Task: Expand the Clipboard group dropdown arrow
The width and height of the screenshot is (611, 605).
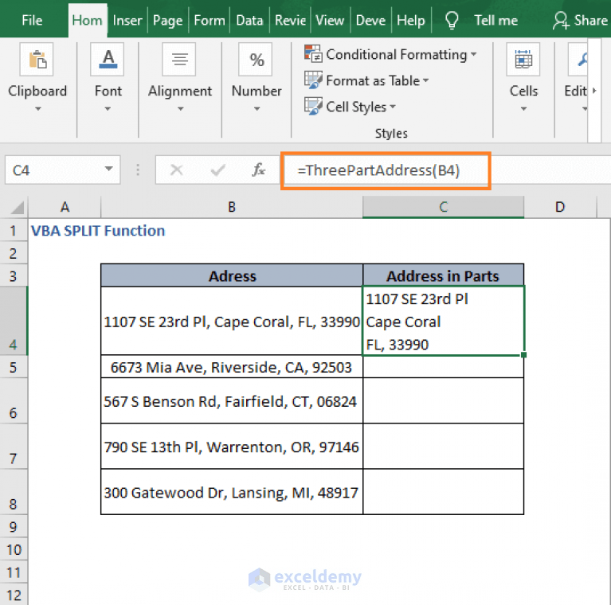Action: tap(37, 109)
